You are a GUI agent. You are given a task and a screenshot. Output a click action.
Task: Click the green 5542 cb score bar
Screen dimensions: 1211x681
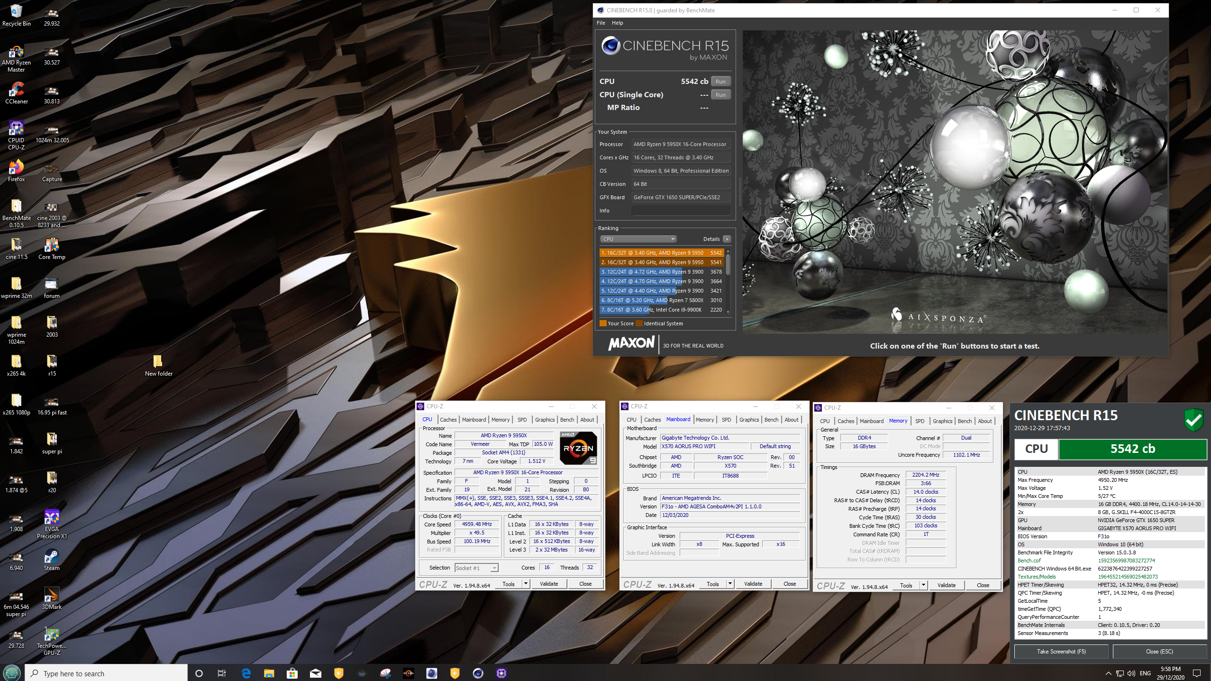[1132, 449]
